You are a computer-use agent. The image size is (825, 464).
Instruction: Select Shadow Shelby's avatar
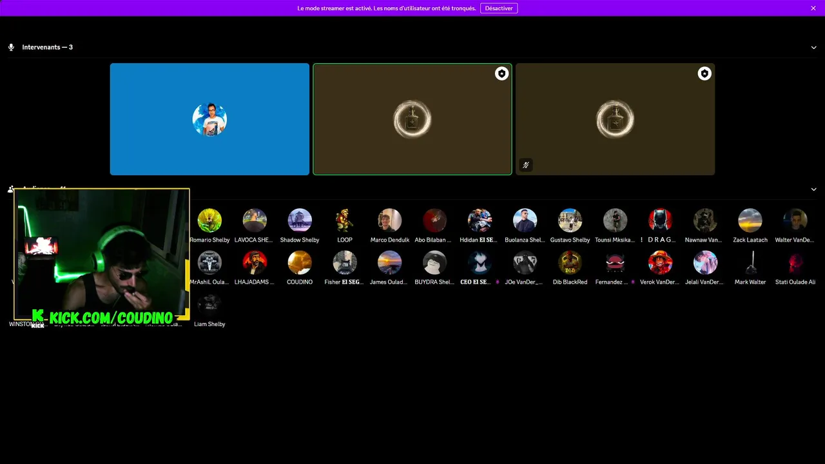pyautogui.click(x=300, y=220)
